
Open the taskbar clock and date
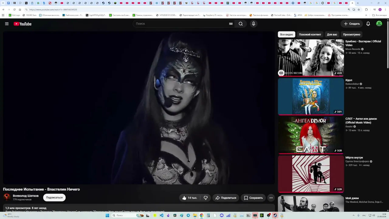pos(381,215)
